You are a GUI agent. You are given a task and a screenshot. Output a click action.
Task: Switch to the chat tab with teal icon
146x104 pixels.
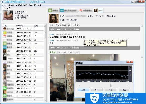click(x=69, y=11)
